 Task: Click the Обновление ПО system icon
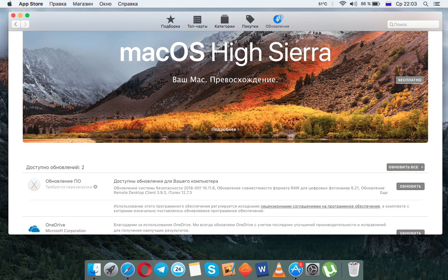click(x=34, y=184)
